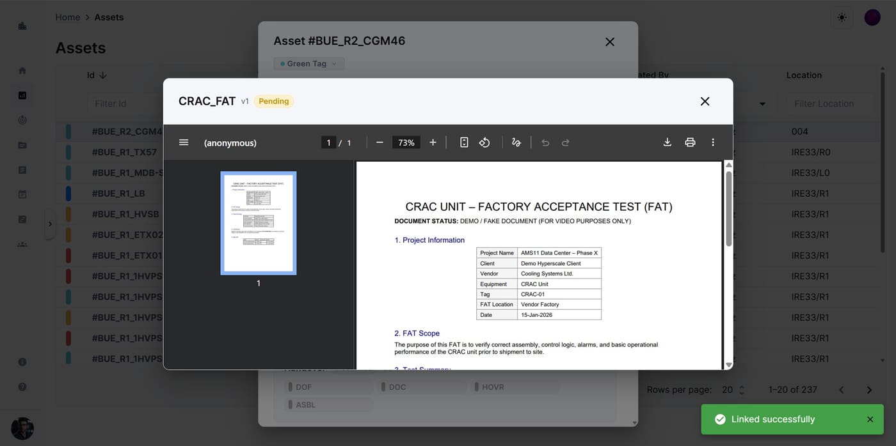Redo the PDF annotation
This screenshot has width=896, height=446.
point(566,142)
